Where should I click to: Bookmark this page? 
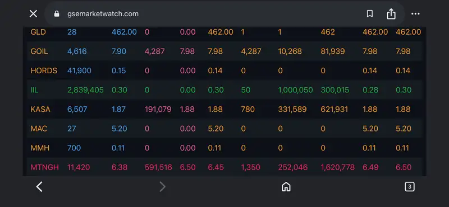[x=370, y=13]
